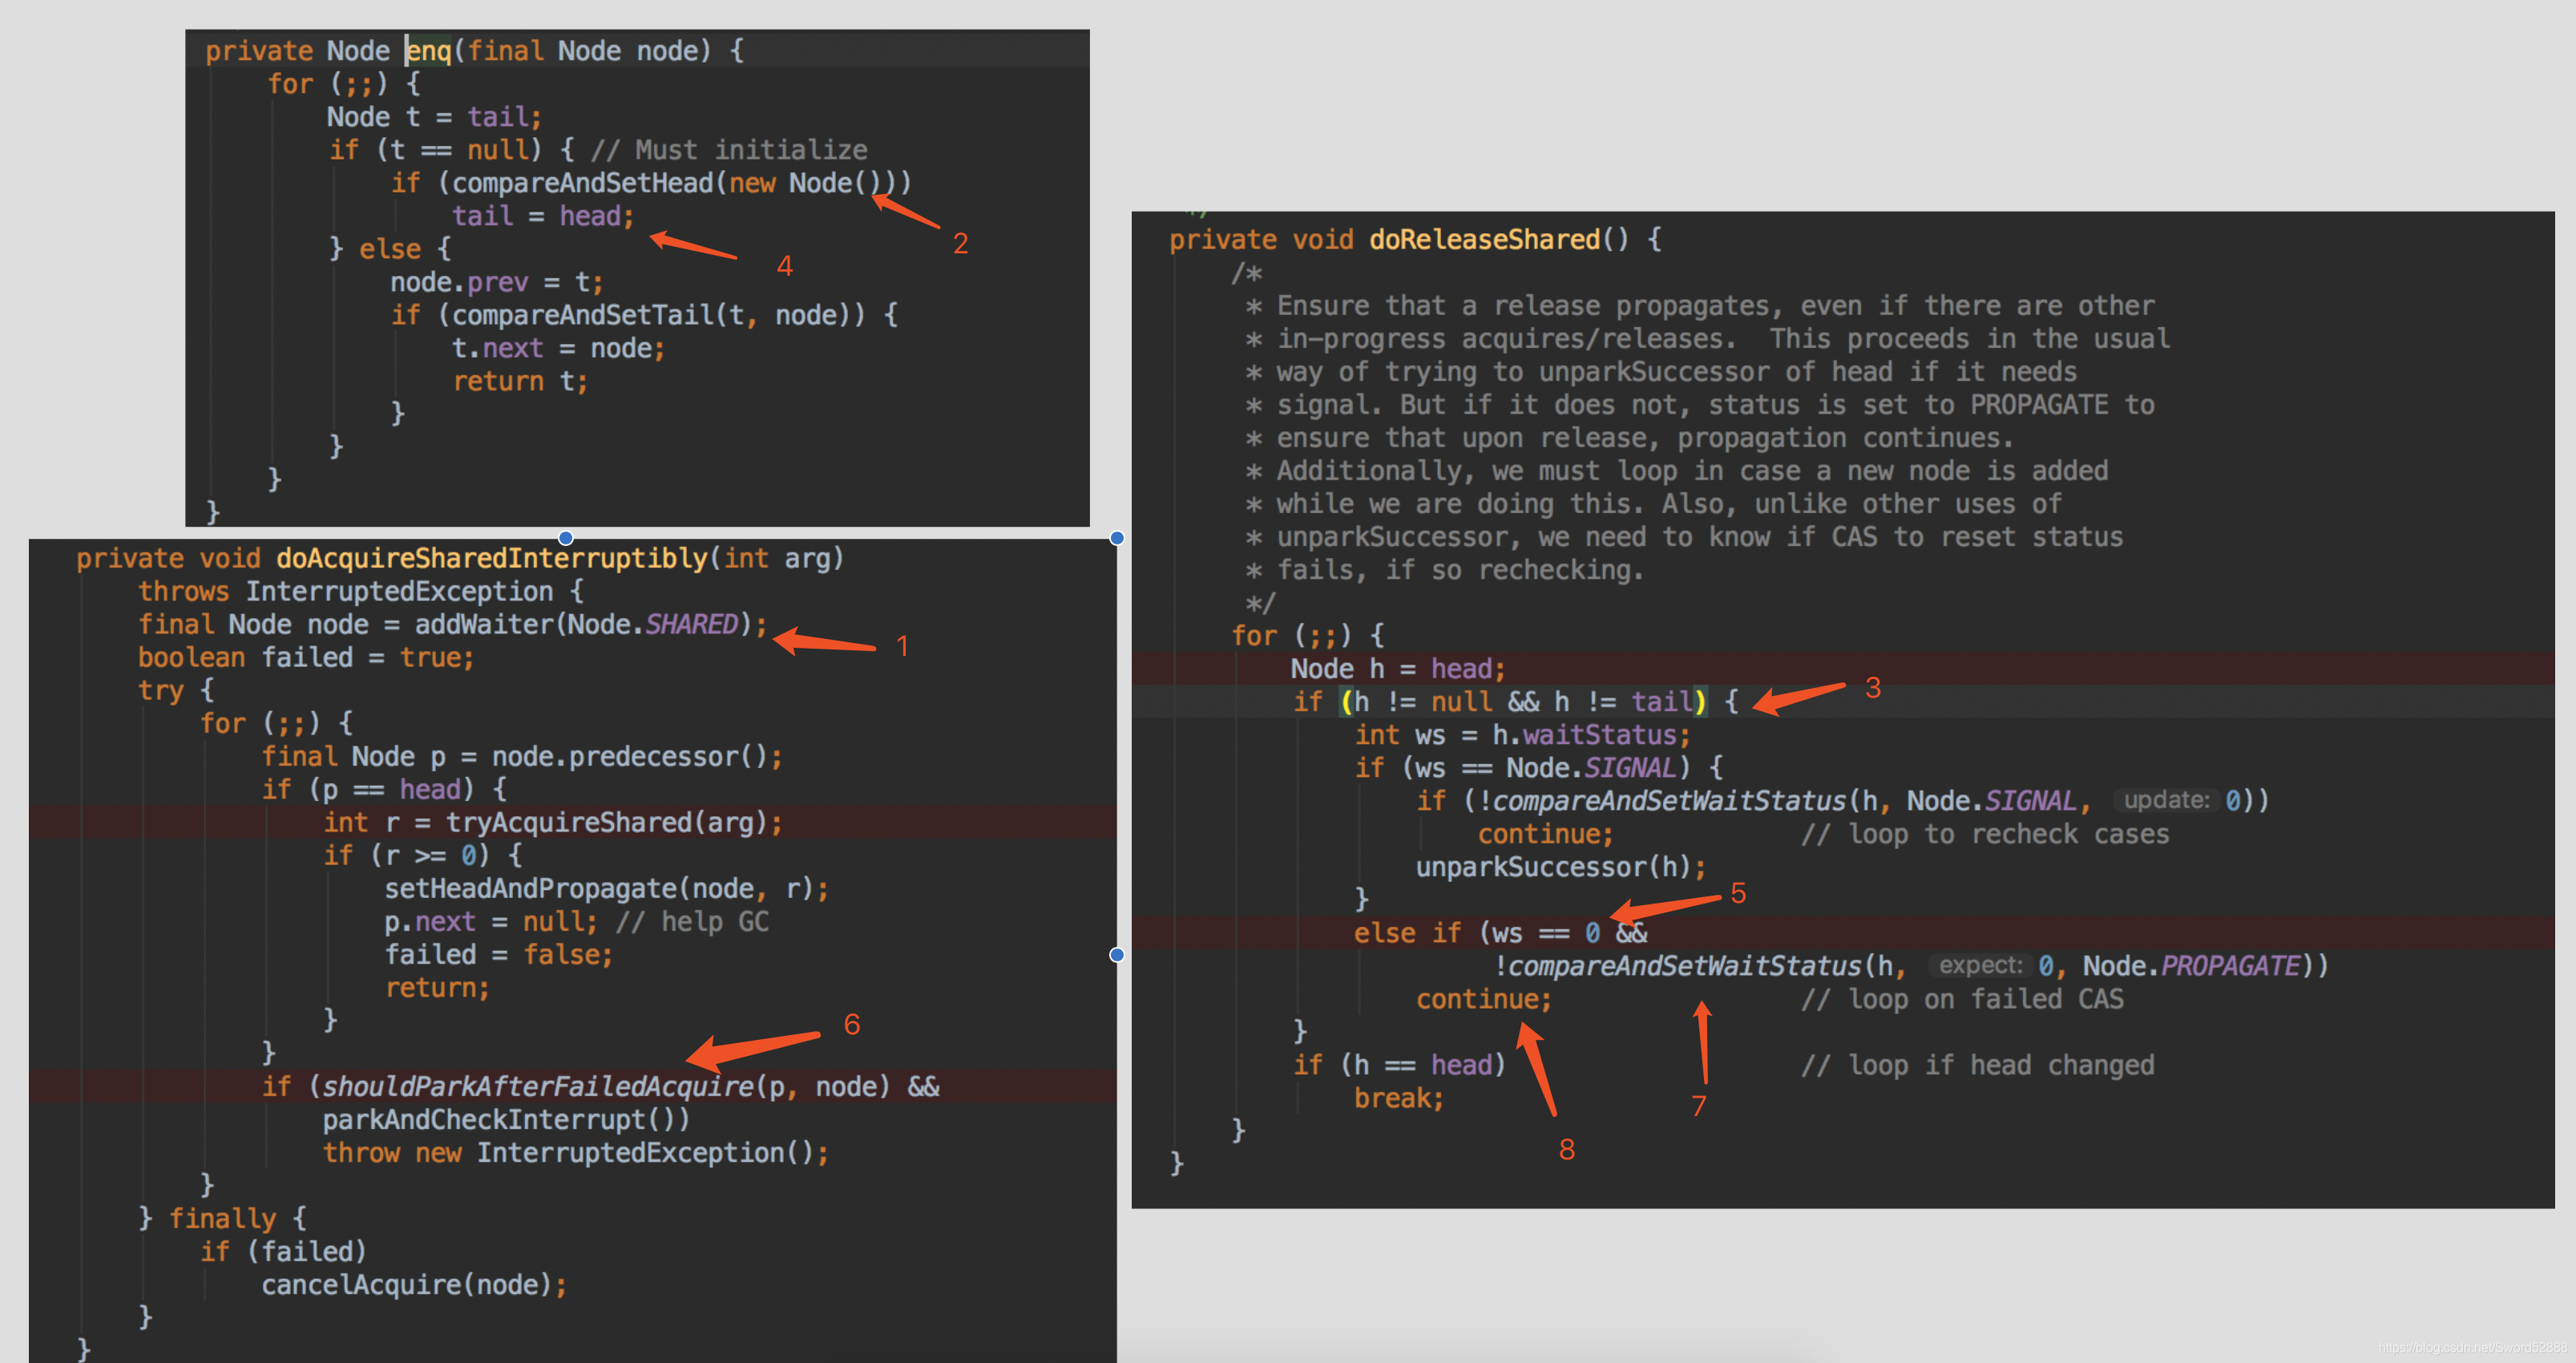Click the 'throws InterruptedException {' line
Viewport: 2576px width, 1363px height.
pyautogui.click(x=361, y=591)
